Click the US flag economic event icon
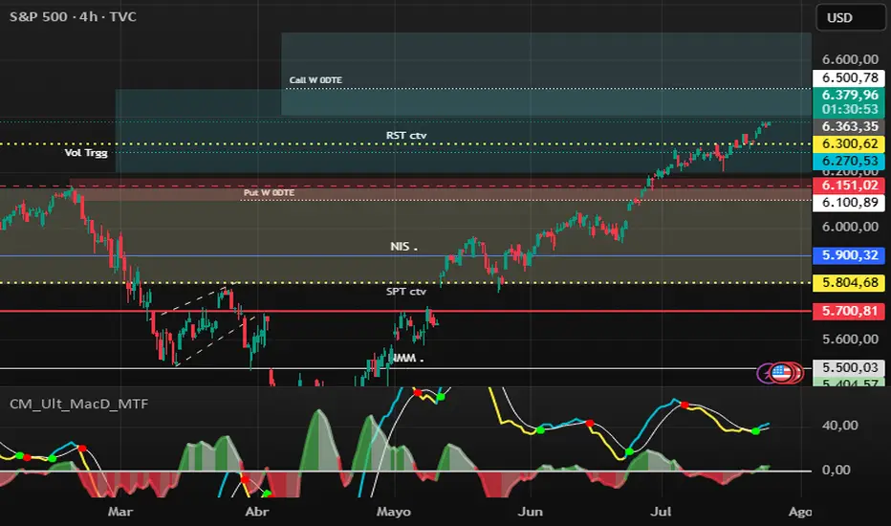 click(781, 373)
